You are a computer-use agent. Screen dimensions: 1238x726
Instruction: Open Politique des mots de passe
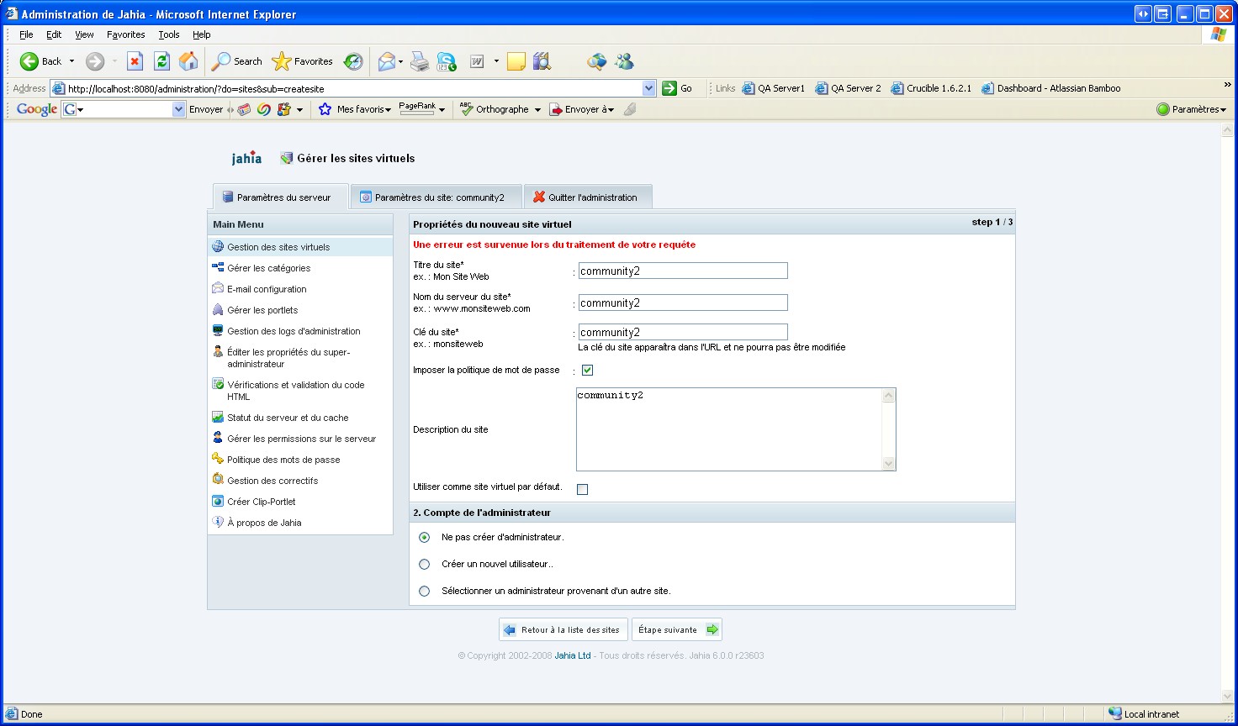click(283, 460)
